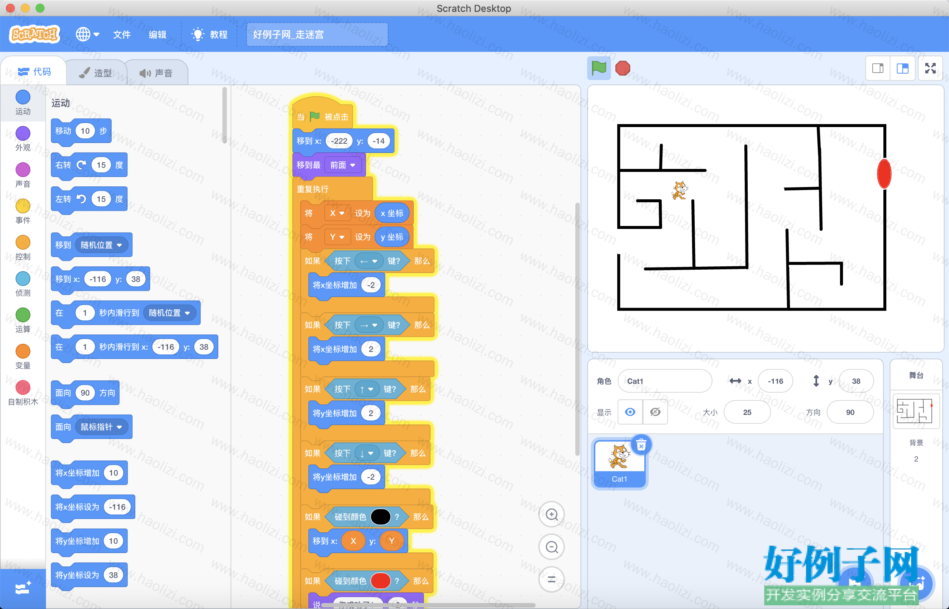This screenshot has width=949, height=609.
Task: Switch to large stage layout
Action: 902,69
